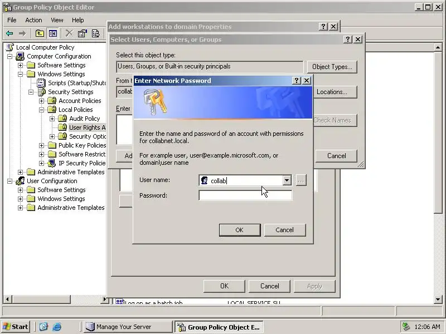Launch Internet Explorer from quick launch
The image size is (446, 334).
pyautogui.click(x=57, y=327)
